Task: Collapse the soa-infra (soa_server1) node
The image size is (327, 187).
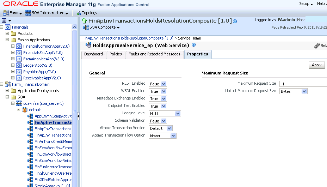Action: [x=13, y=103]
